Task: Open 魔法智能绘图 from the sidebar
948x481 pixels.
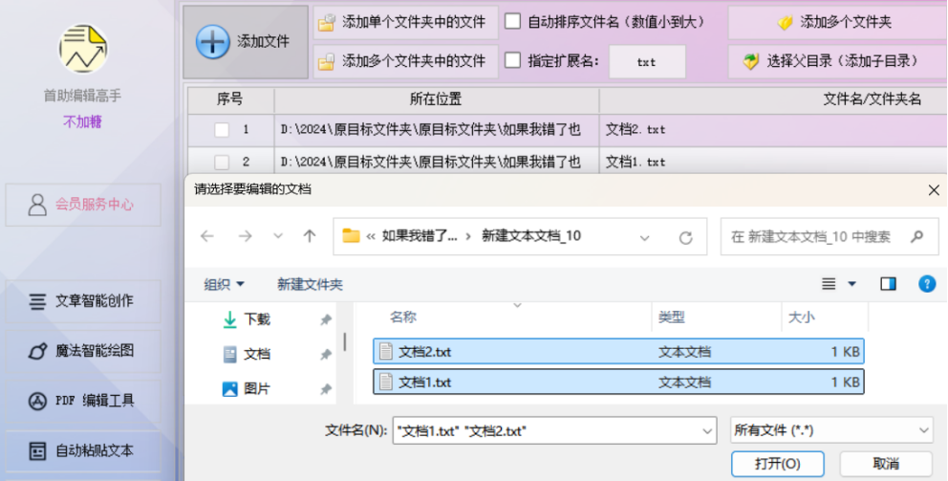Action: [x=83, y=351]
